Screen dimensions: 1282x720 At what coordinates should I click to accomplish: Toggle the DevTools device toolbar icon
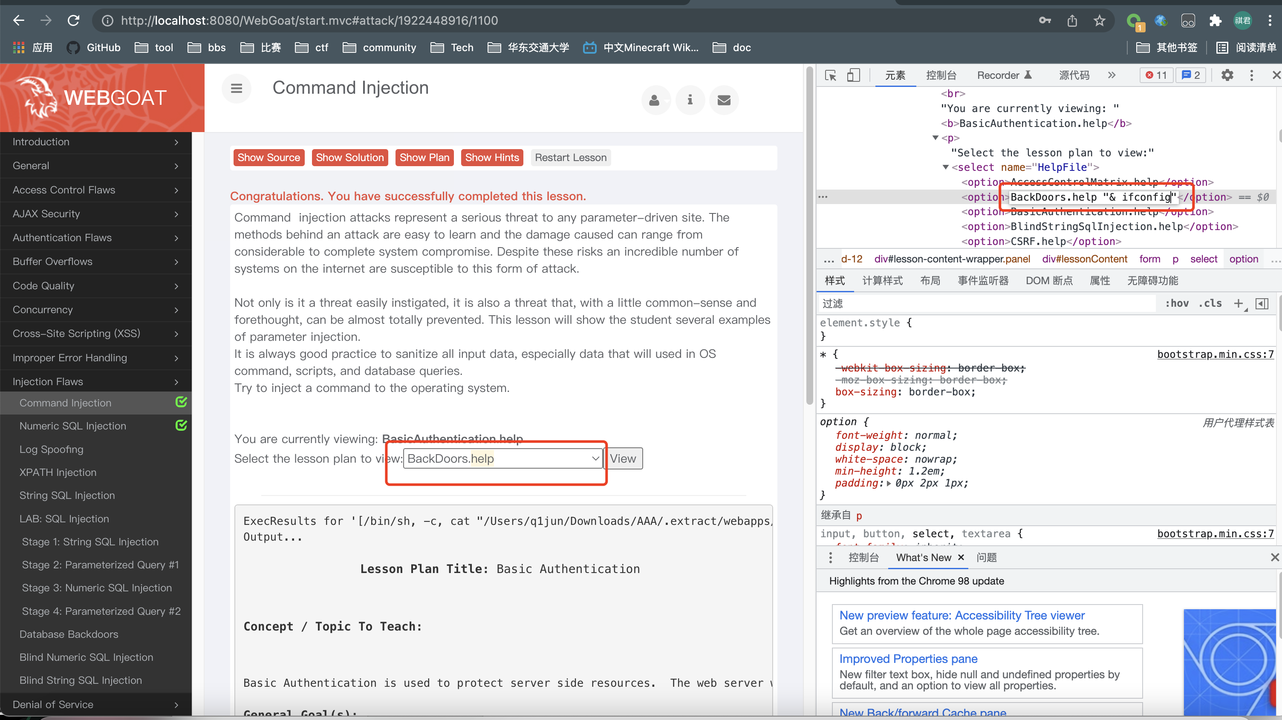(853, 75)
